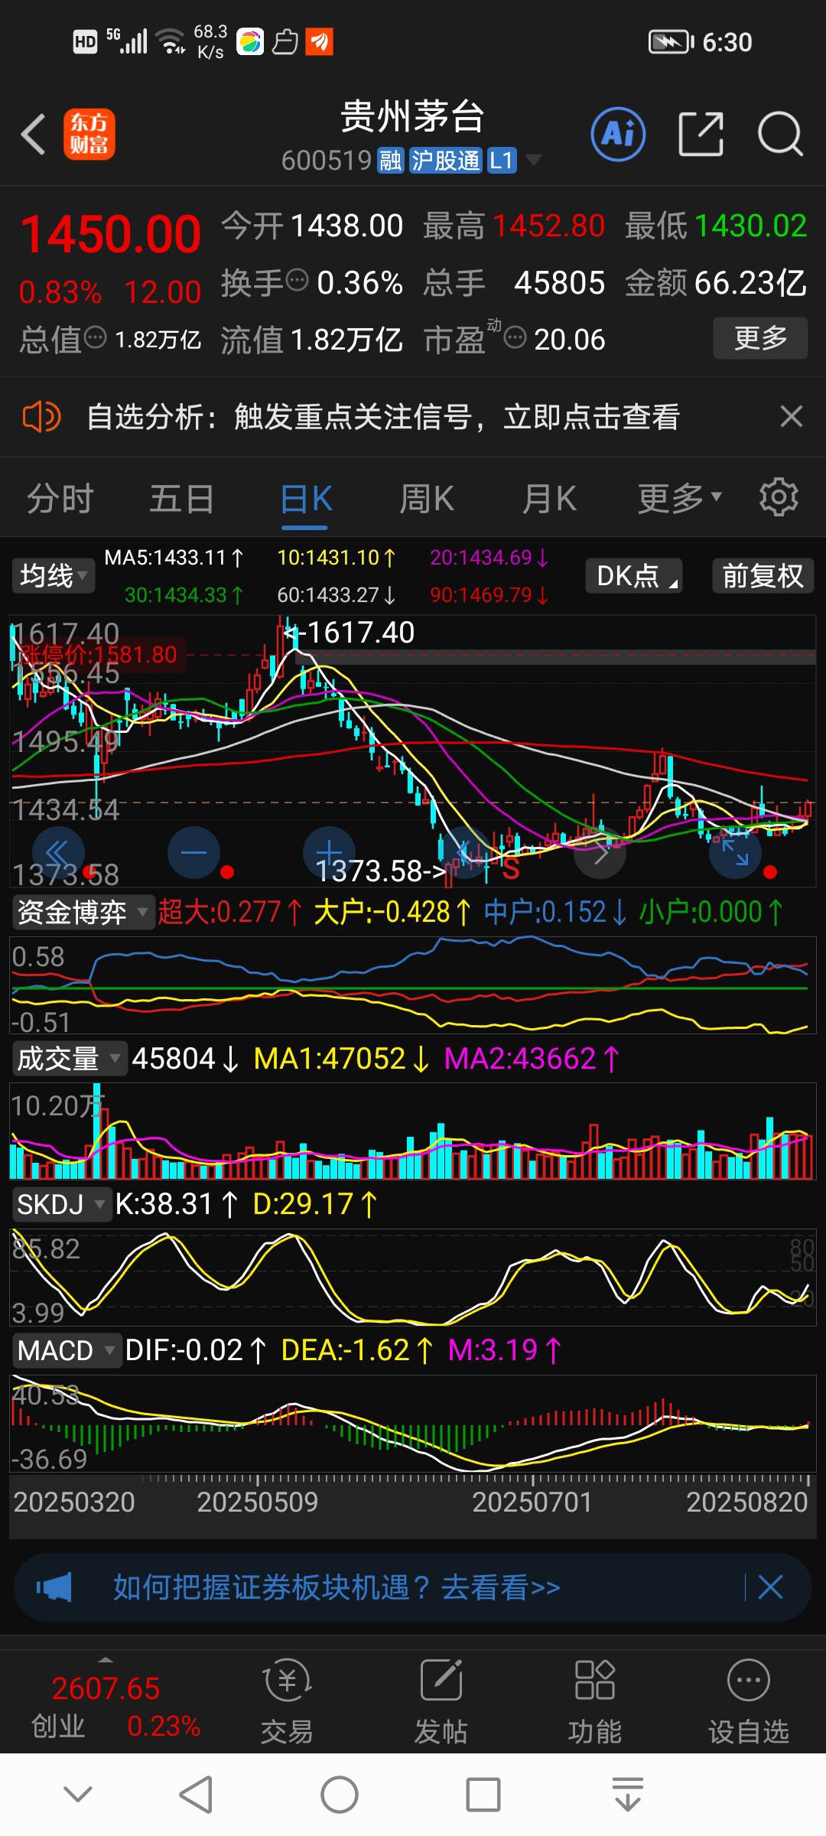Tap the navigation bar hide chevron
The height and width of the screenshot is (1836, 826).
coord(78,1794)
